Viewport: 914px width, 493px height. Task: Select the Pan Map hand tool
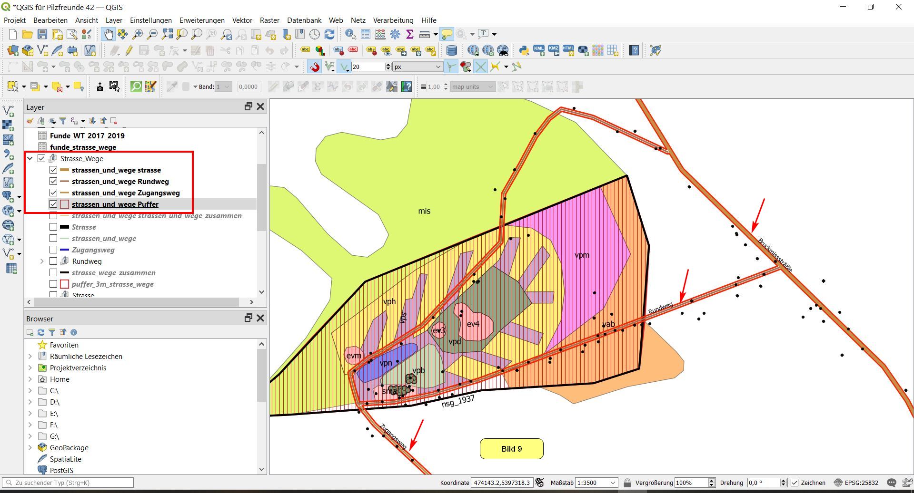pyautogui.click(x=108, y=34)
